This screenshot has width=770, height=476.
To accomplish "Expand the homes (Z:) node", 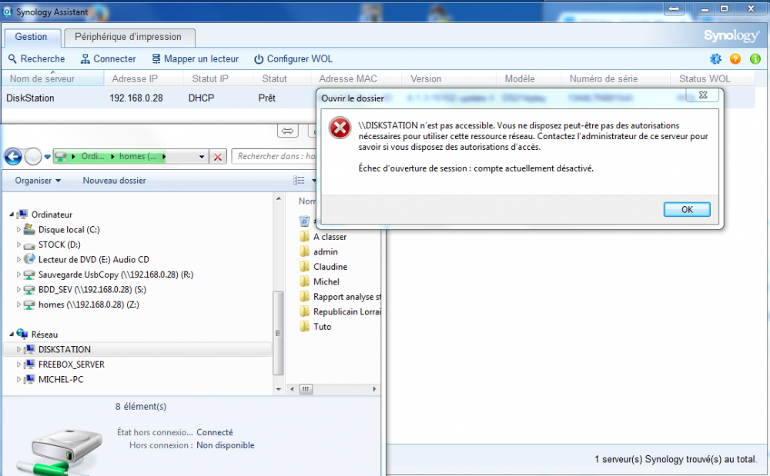I will click(18, 305).
